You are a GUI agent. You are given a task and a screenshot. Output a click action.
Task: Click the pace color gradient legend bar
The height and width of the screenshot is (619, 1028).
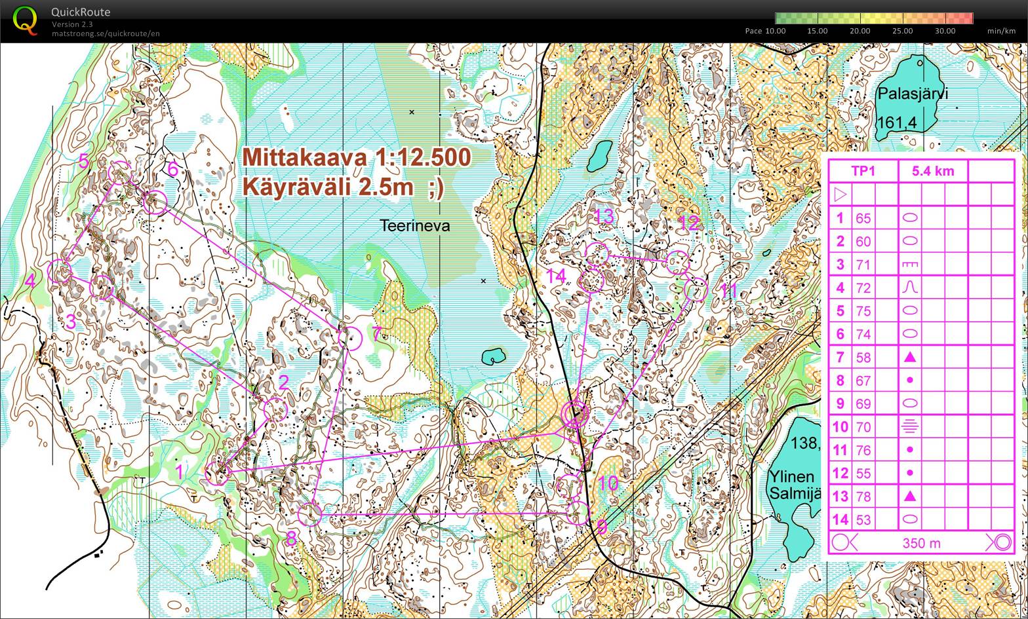point(874,18)
